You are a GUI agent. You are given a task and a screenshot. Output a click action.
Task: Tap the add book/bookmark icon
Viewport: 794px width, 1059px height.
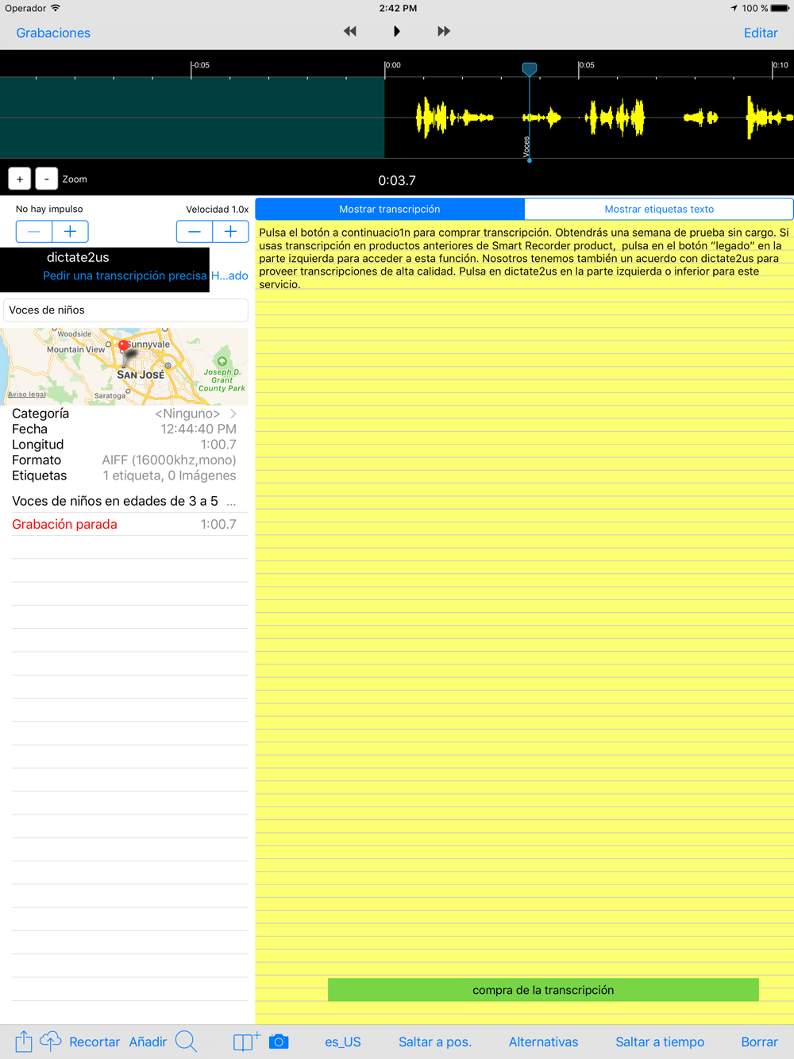pyautogui.click(x=246, y=1041)
